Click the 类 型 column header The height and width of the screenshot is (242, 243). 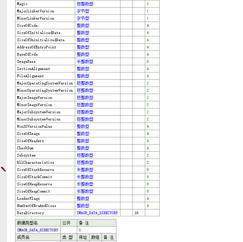point(69,237)
